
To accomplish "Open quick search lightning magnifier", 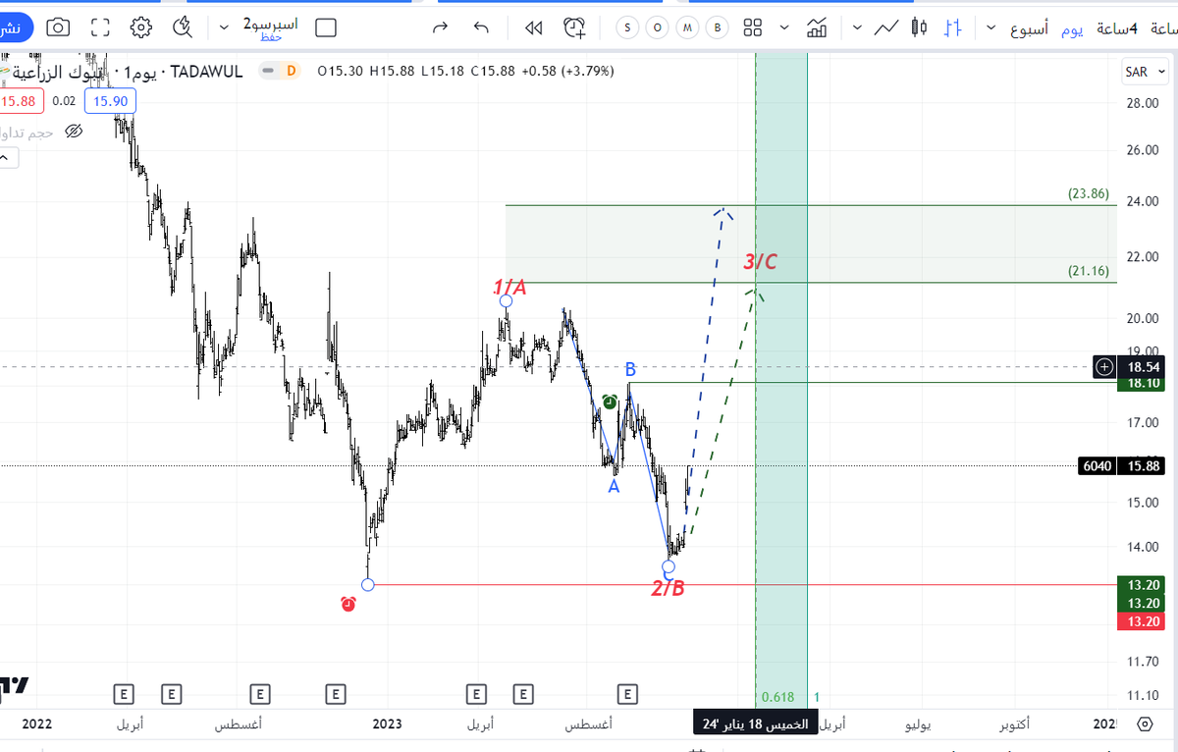I will pos(183,27).
